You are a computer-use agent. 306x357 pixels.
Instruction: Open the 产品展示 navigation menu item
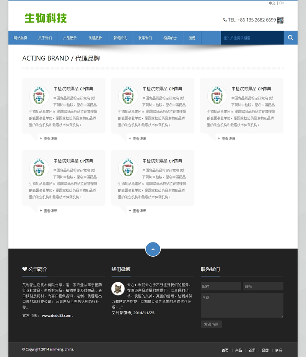[70, 38]
